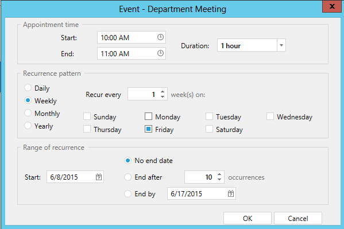
Task: Increase End after occurrences count
Action: click(x=219, y=174)
